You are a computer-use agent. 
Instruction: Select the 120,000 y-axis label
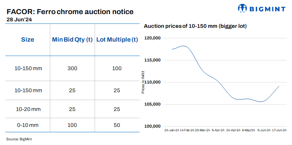click(x=153, y=38)
